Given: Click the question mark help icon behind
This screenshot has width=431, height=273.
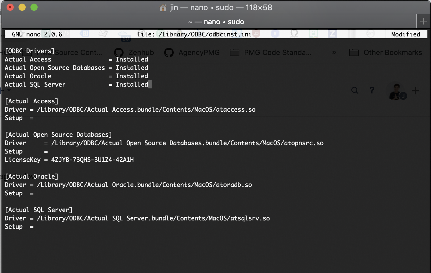Looking at the screenshot, I should pos(372,90).
